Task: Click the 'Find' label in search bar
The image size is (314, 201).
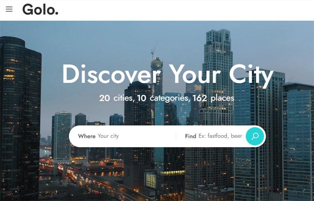Action: (190, 136)
